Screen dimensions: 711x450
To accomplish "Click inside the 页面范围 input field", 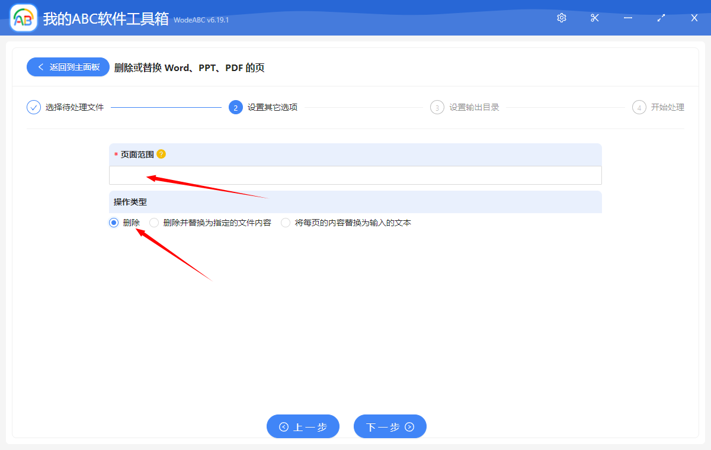I will click(355, 175).
